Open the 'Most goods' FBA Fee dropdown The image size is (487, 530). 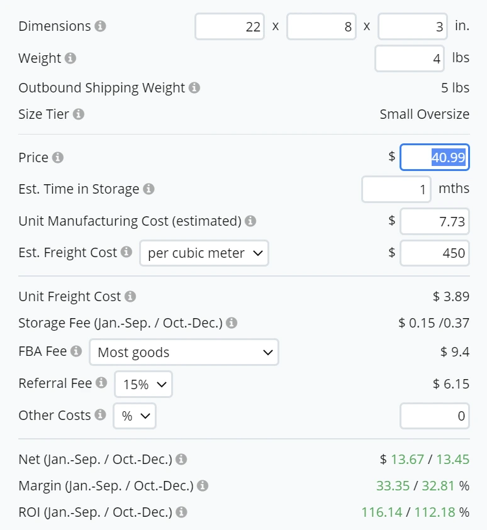tap(184, 352)
